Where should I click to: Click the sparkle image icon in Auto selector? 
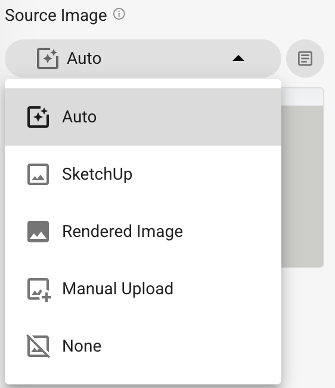[x=48, y=58]
